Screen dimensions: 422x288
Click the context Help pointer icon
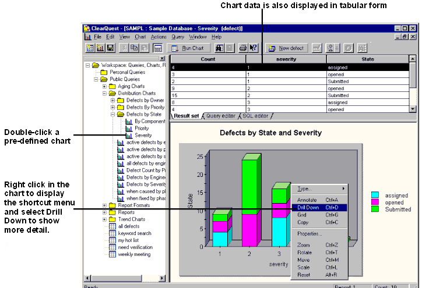coord(253,48)
